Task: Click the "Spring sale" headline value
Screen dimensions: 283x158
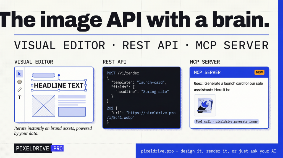Action: pos(155,92)
